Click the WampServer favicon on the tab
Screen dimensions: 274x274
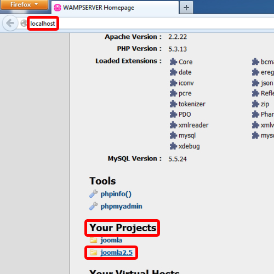(58, 8)
